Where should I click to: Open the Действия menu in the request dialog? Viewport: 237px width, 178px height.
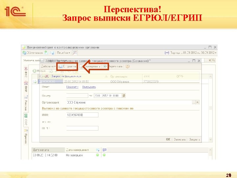click(48, 66)
